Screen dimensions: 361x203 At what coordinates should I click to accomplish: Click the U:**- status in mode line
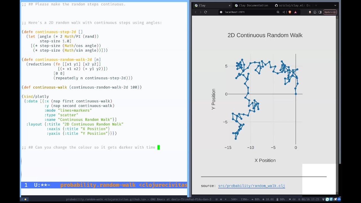click(42, 185)
